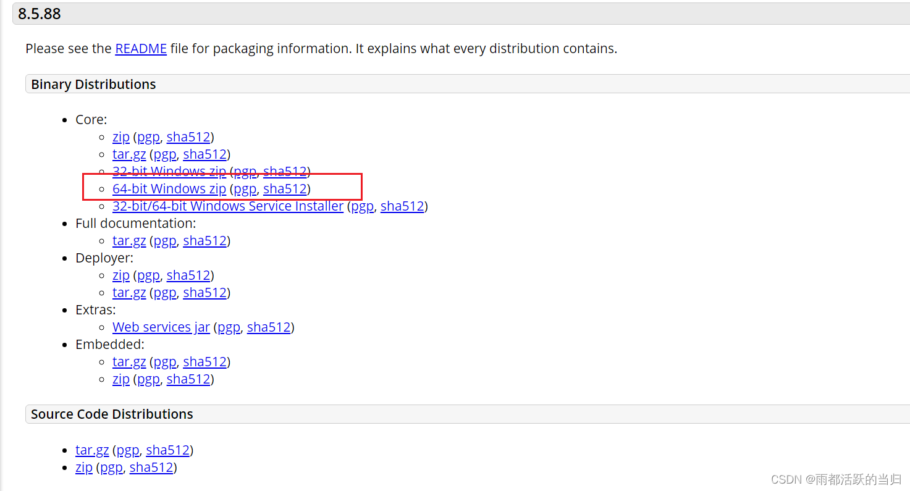Click the pgp link for Core tar.gz
The width and height of the screenshot is (910, 491).
click(x=164, y=154)
